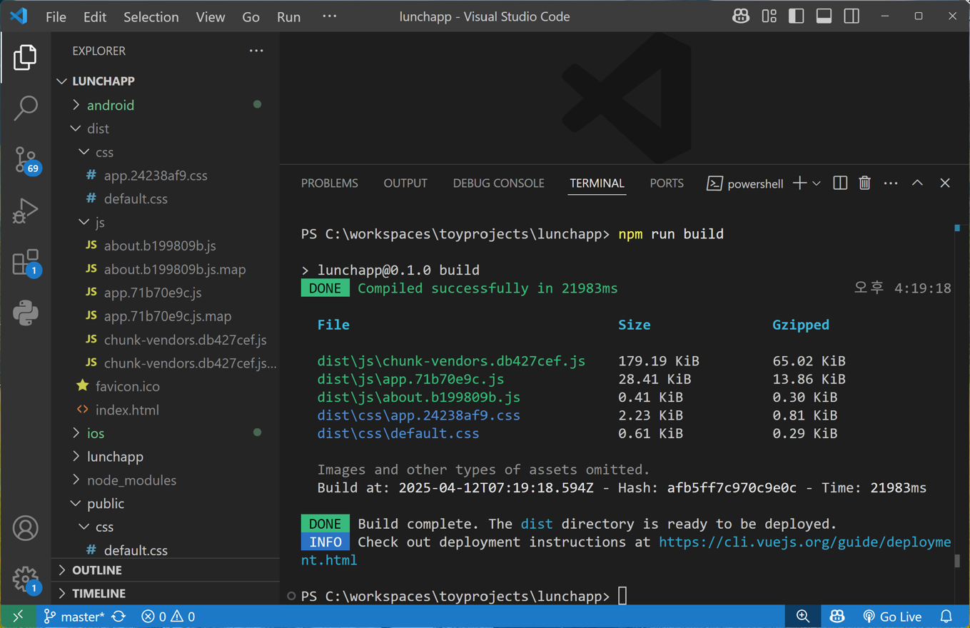This screenshot has width=970, height=628.
Task: Open remote window button in status bar
Action: pos(18,616)
